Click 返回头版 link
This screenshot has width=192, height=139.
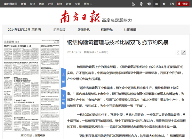(59, 29)
